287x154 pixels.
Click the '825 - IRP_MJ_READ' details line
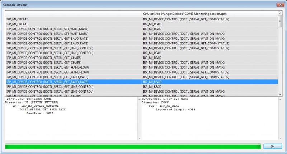coord(164,106)
